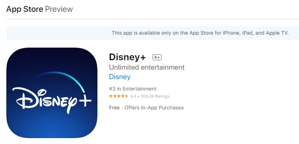Go to the App Store header link

(x=25, y=9)
